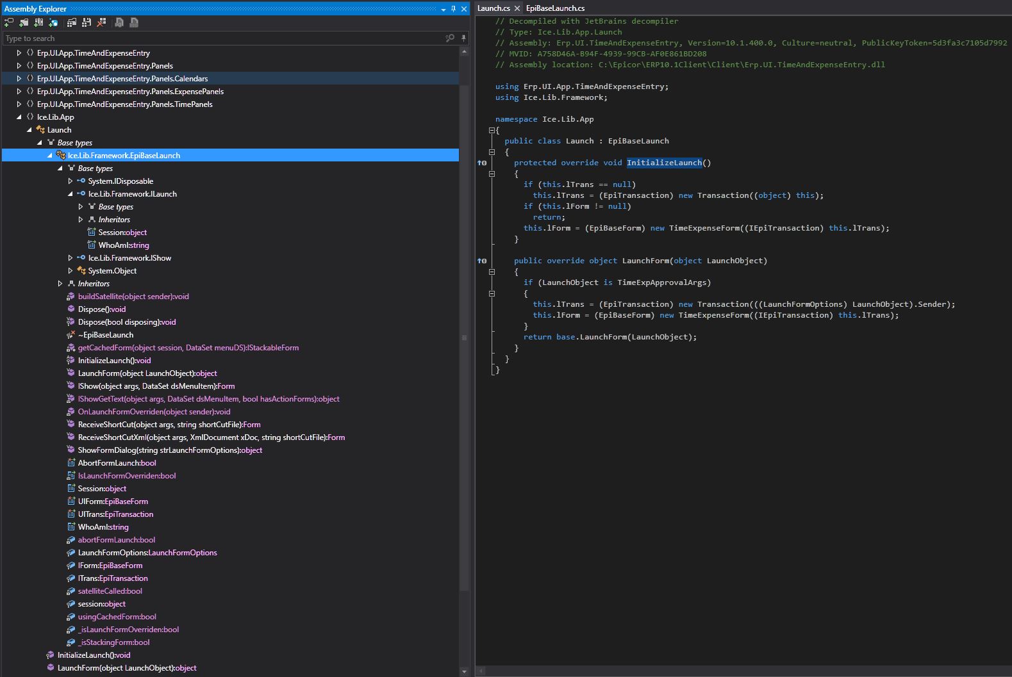
Task: Click the explore folder toolbar icon
Action: (x=24, y=22)
